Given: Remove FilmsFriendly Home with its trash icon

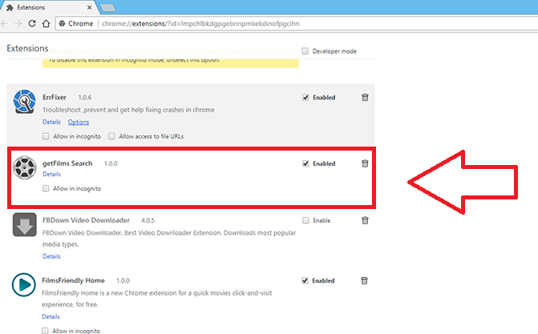Looking at the screenshot, I should click(x=364, y=280).
